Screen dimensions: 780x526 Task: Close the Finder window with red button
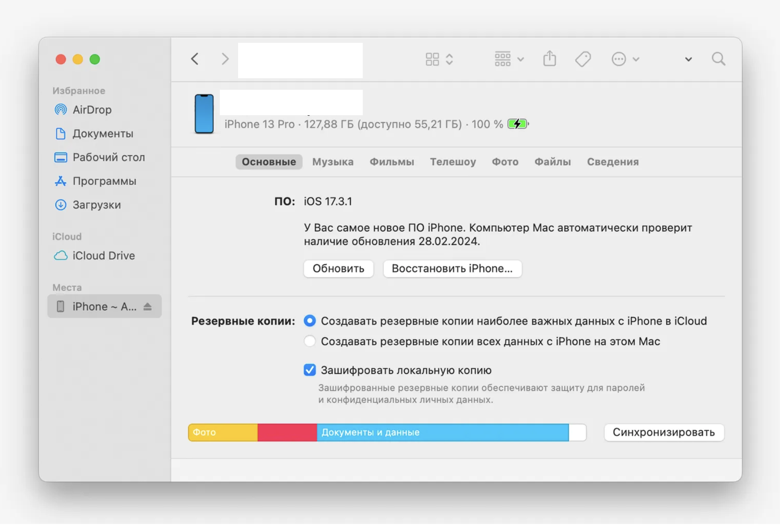tap(61, 59)
